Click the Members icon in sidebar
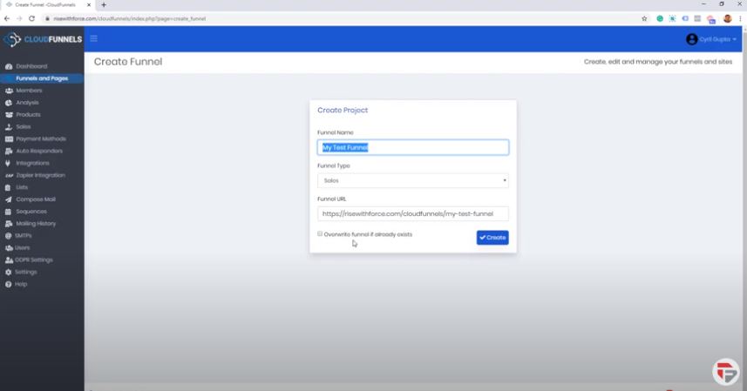This screenshot has height=391, width=747. 9,91
